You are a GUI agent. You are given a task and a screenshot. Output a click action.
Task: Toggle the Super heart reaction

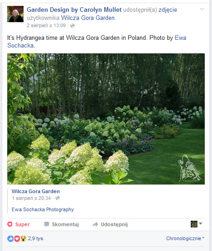point(19,224)
